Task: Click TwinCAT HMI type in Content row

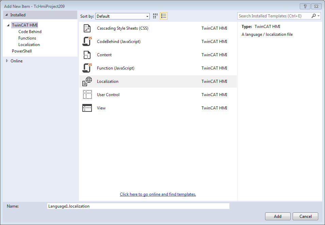Action: coord(214,55)
